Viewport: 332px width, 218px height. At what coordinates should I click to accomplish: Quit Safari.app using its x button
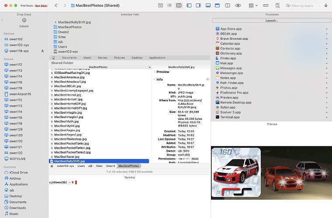(327, 107)
